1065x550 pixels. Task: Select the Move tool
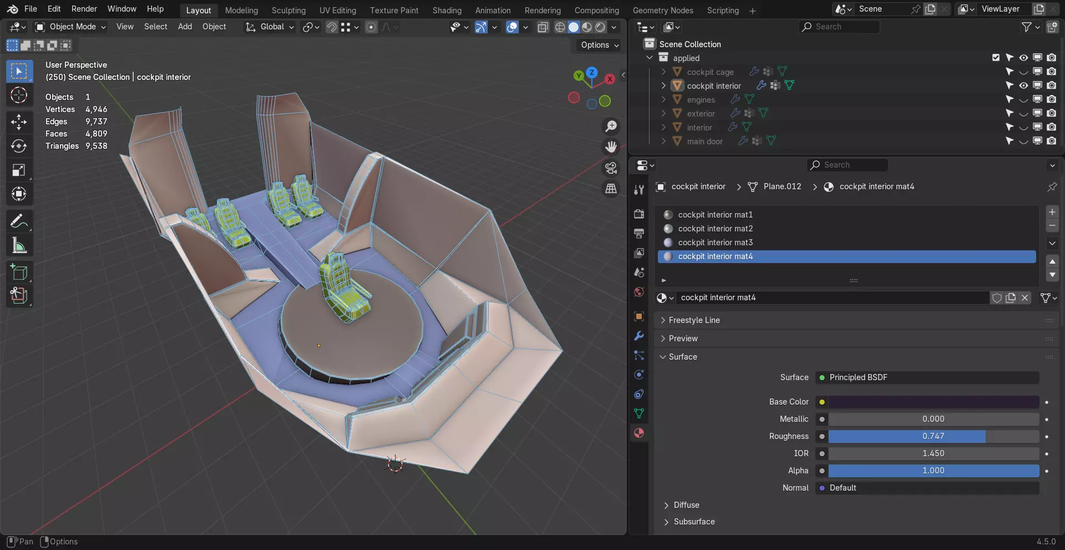pos(19,122)
